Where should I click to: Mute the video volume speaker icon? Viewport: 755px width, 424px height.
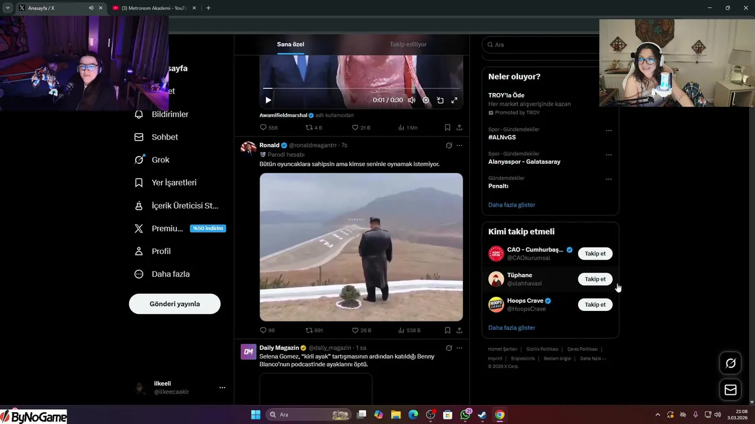tap(412, 100)
